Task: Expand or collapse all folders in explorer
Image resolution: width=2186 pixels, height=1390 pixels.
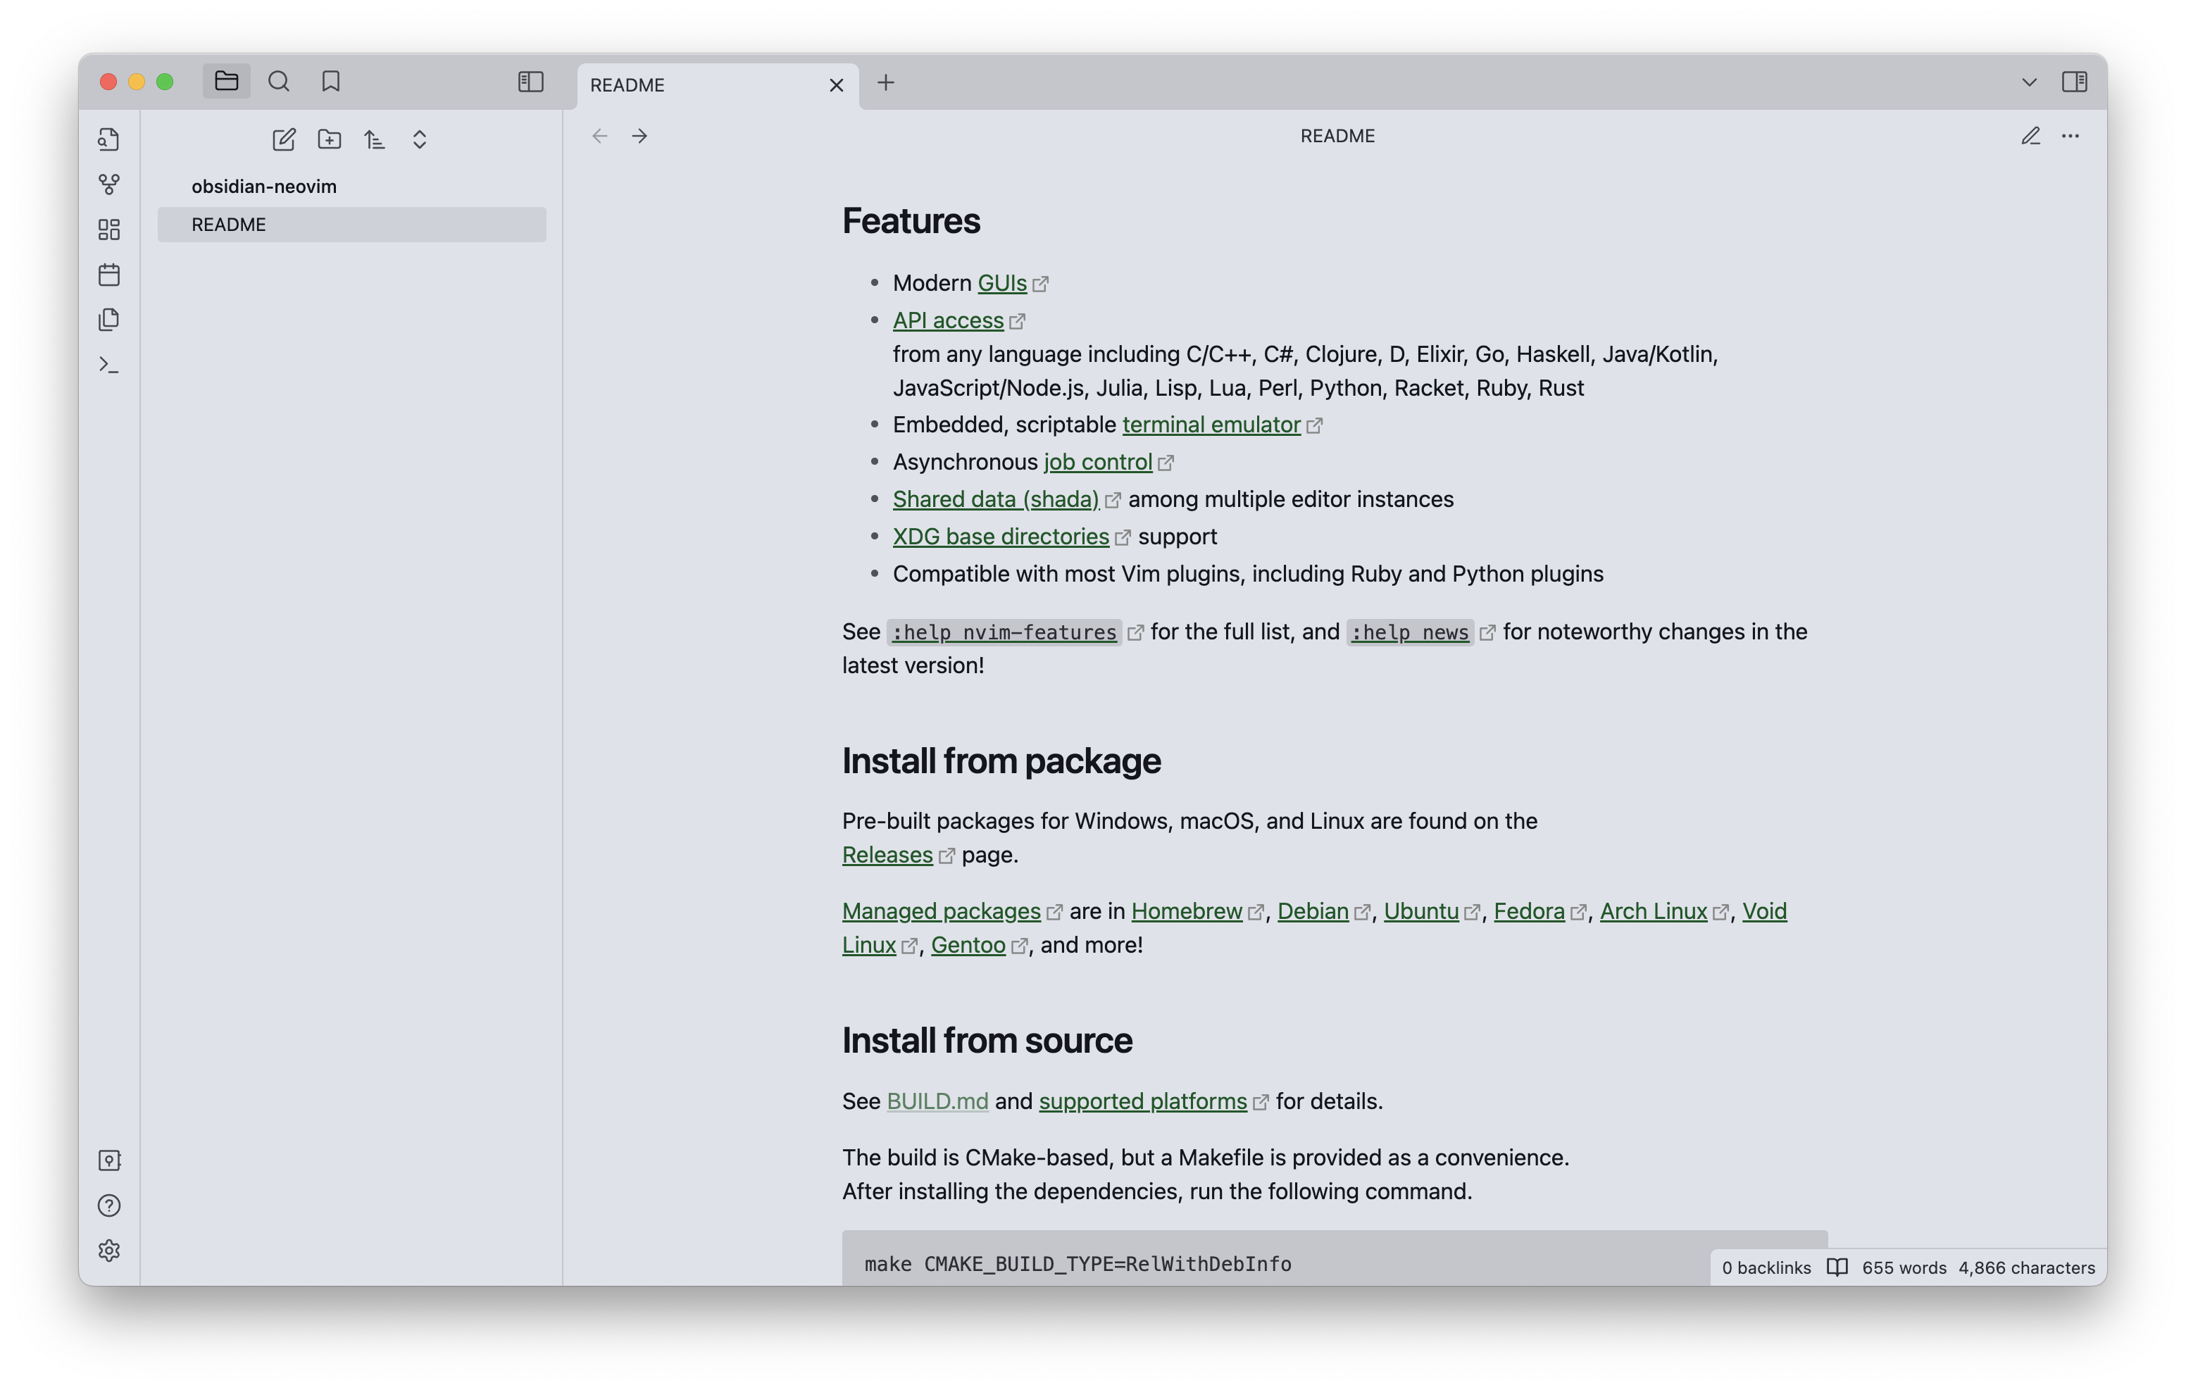Action: pos(420,139)
